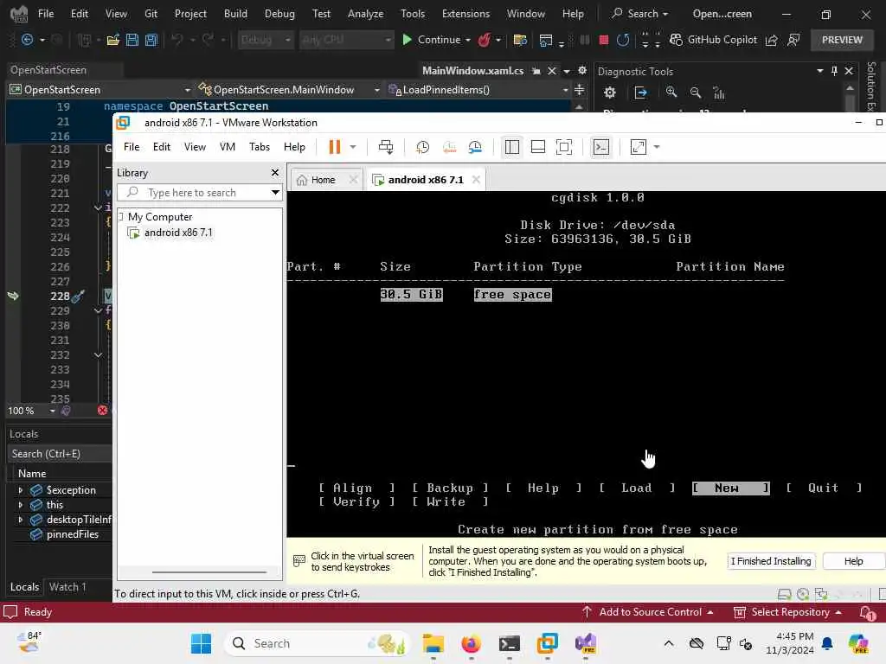This screenshot has width=886, height=664.
Task: Click the PREVIEW button in Visual Studio
Action: click(x=842, y=40)
